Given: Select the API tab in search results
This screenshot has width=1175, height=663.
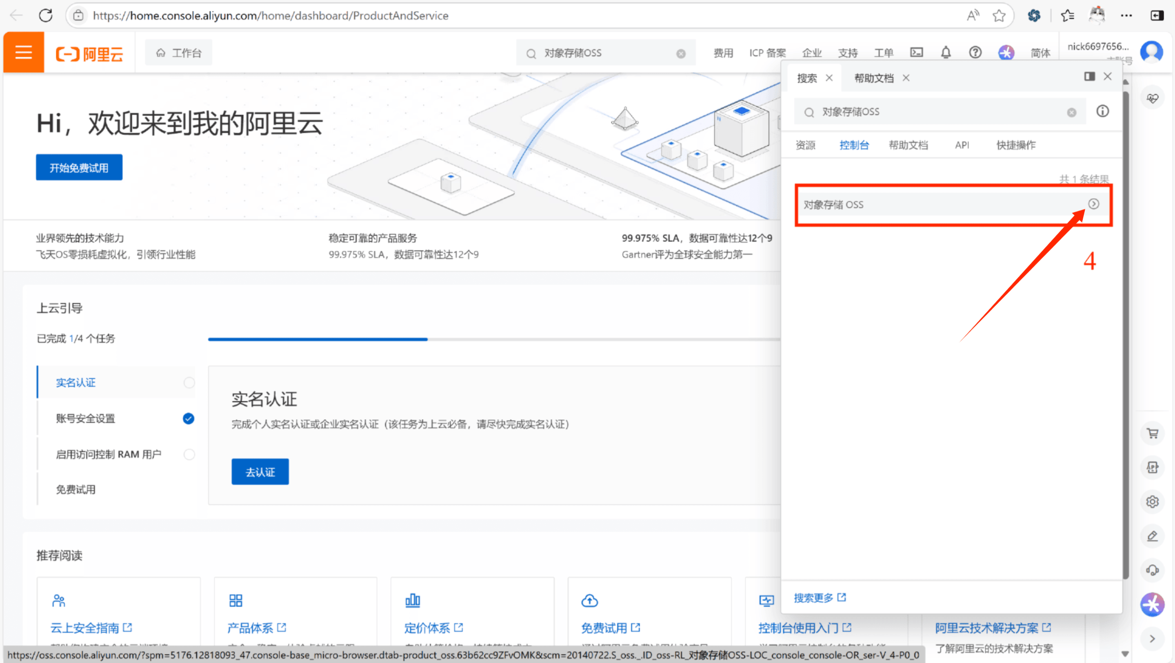Looking at the screenshot, I should point(962,145).
